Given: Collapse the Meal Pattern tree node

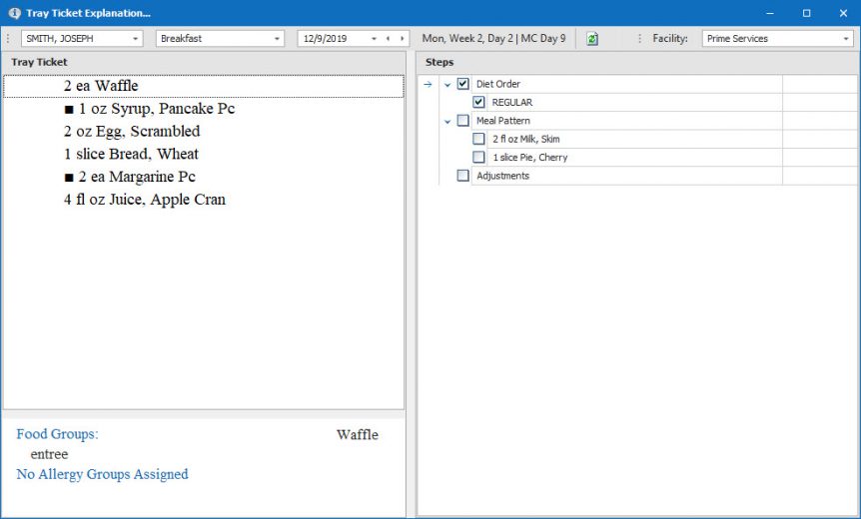Looking at the screenshot, I should pyautogui.click(x=447, y=121).
